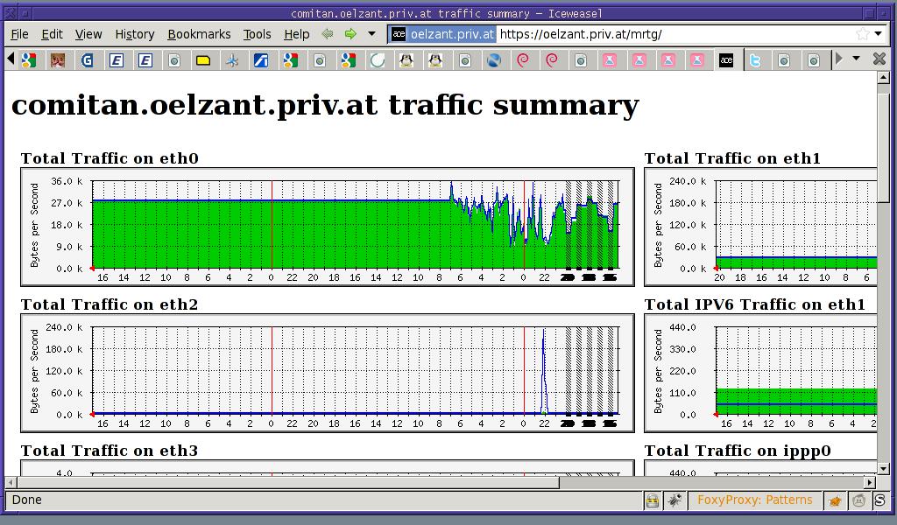Click the back navigation arrow

click(328, 34)
